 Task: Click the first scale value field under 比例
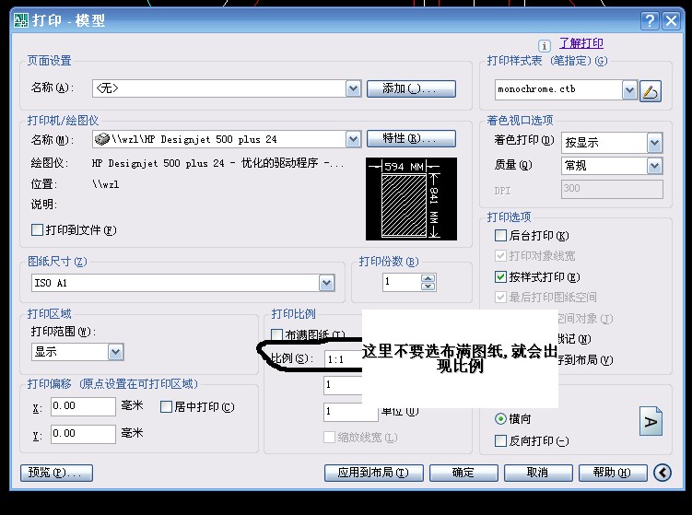[x=343, y=385]
